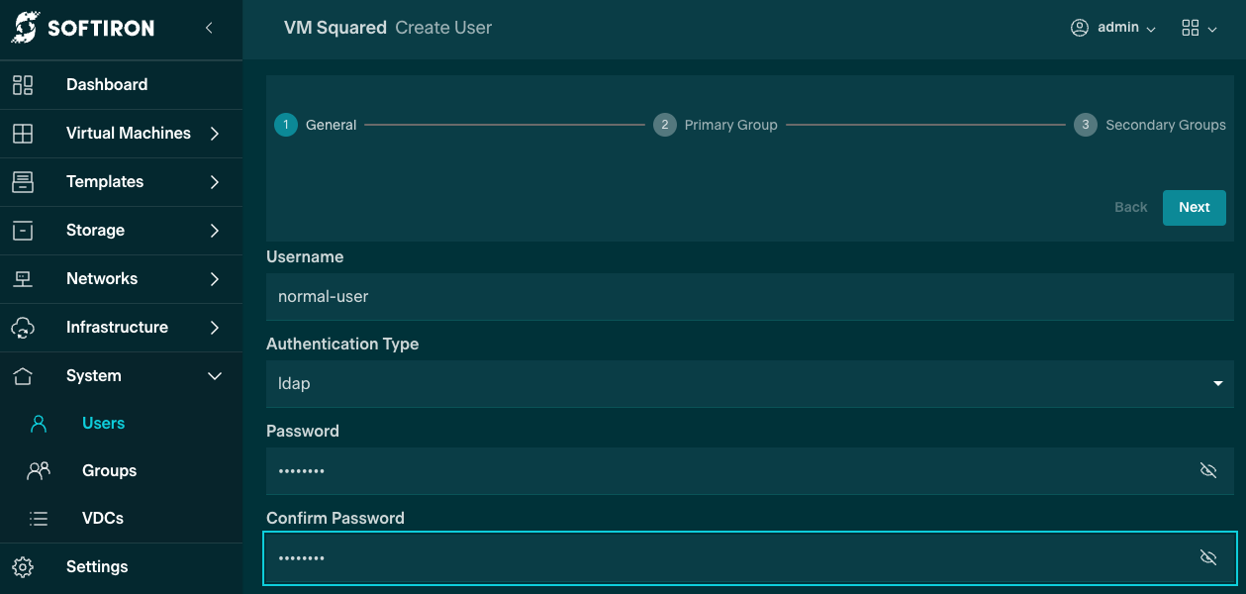Image resolution: width=1246 pixels, height=594 pixels.
Task: Expand the admin user menu
Action: pos(1113,28)
